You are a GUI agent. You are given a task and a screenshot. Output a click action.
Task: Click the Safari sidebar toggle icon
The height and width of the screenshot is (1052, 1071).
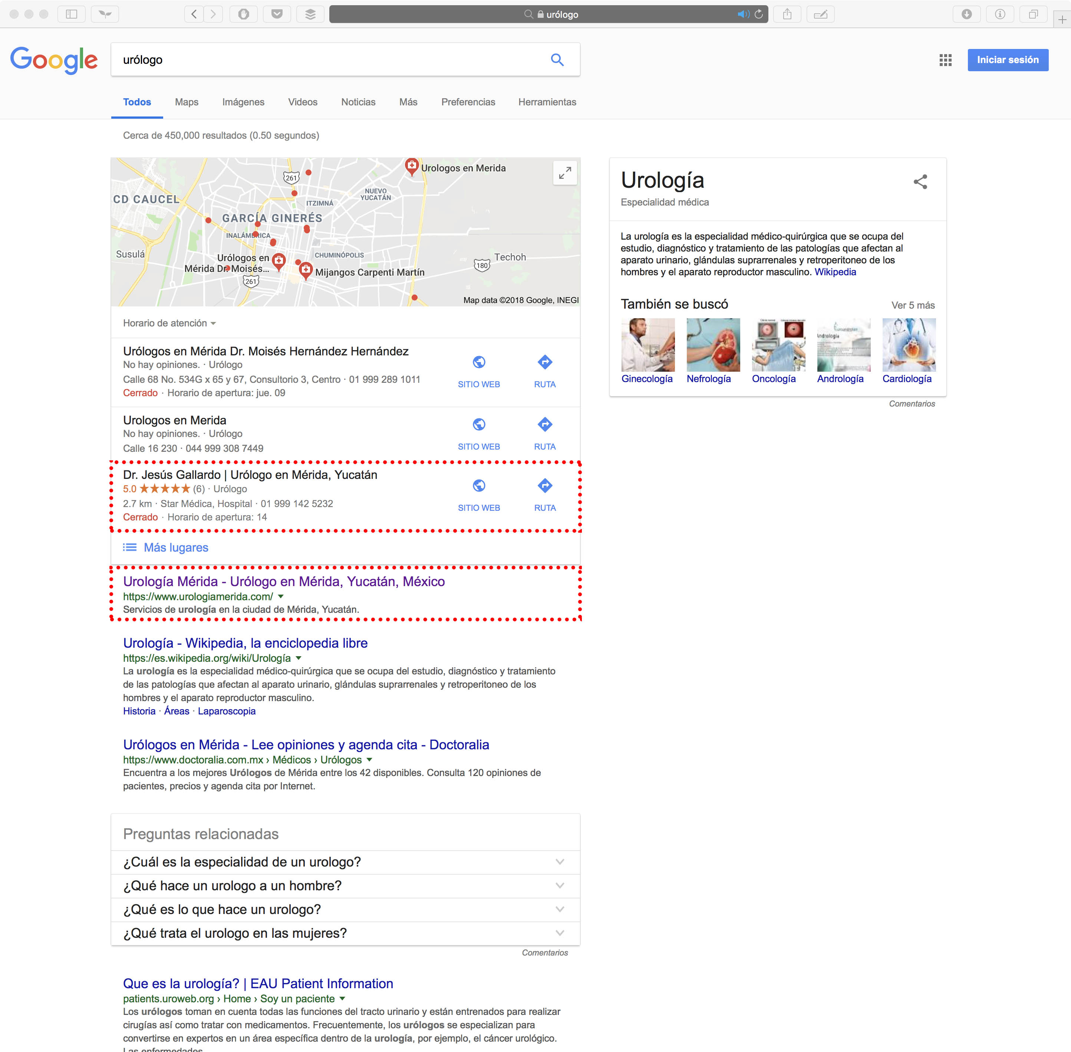(71, 14)
